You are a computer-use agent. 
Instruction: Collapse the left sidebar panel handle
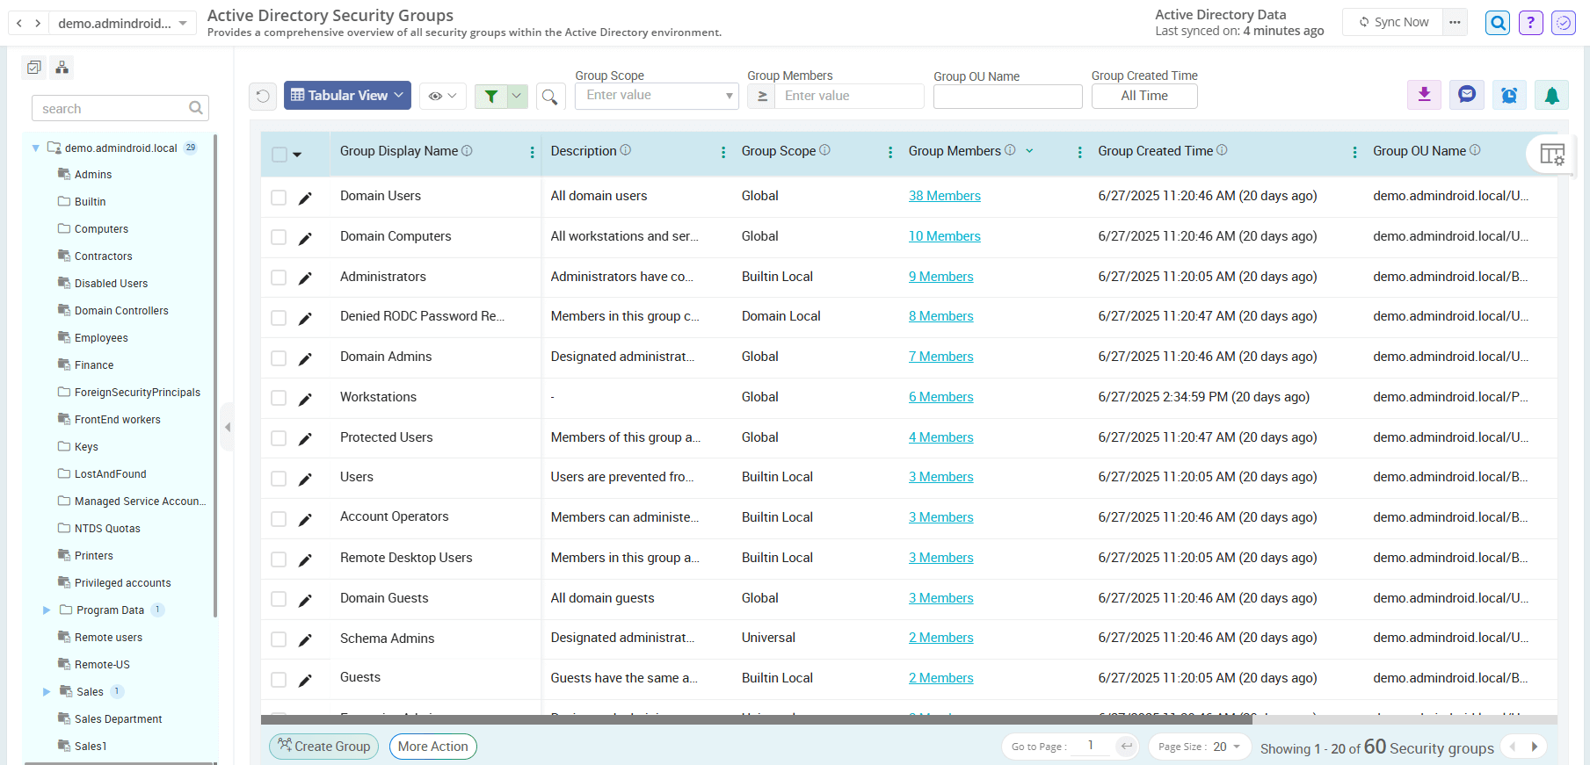[x=228, y=427]
